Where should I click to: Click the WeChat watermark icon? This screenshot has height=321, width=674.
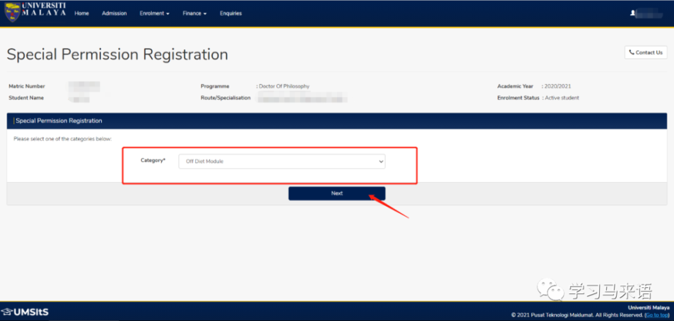point(556,291)
